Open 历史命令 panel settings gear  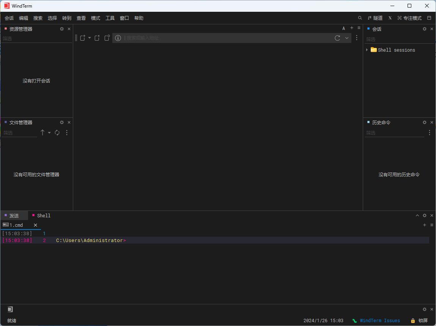(425, 122)
